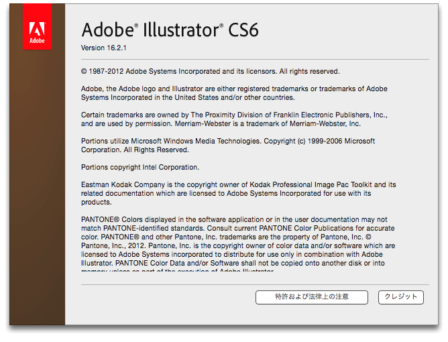The height and width of the screenshot is (342, 448).
Task: Open the 特許および法律上の注意 legal notices
Action: pyautogui.click(x=312, y=297)
